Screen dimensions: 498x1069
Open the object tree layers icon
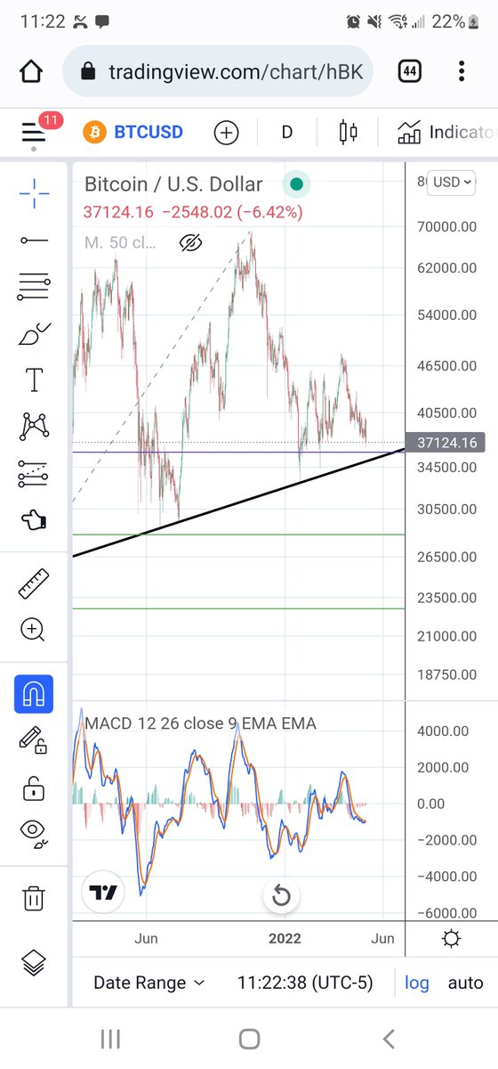click(34, 963)
